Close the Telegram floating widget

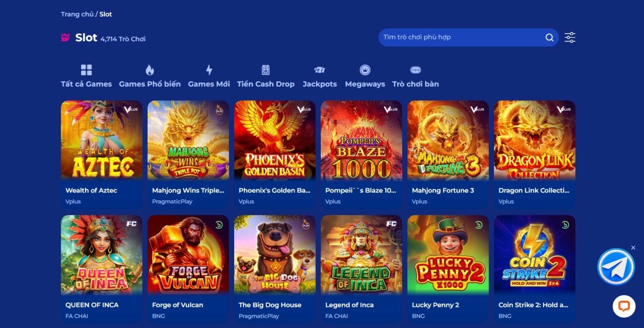(633, 248)
